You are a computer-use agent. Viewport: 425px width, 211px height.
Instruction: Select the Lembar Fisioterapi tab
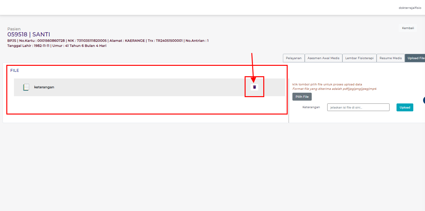pos(359,58)
